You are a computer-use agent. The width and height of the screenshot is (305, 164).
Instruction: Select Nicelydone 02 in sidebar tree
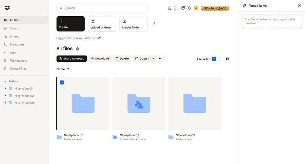pyautogui.click(x=24, y=96)
